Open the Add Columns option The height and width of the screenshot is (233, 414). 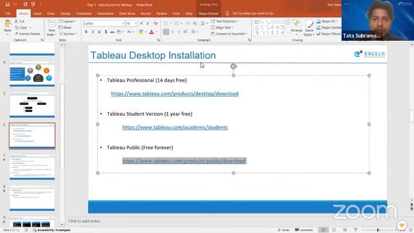[194, 32]
